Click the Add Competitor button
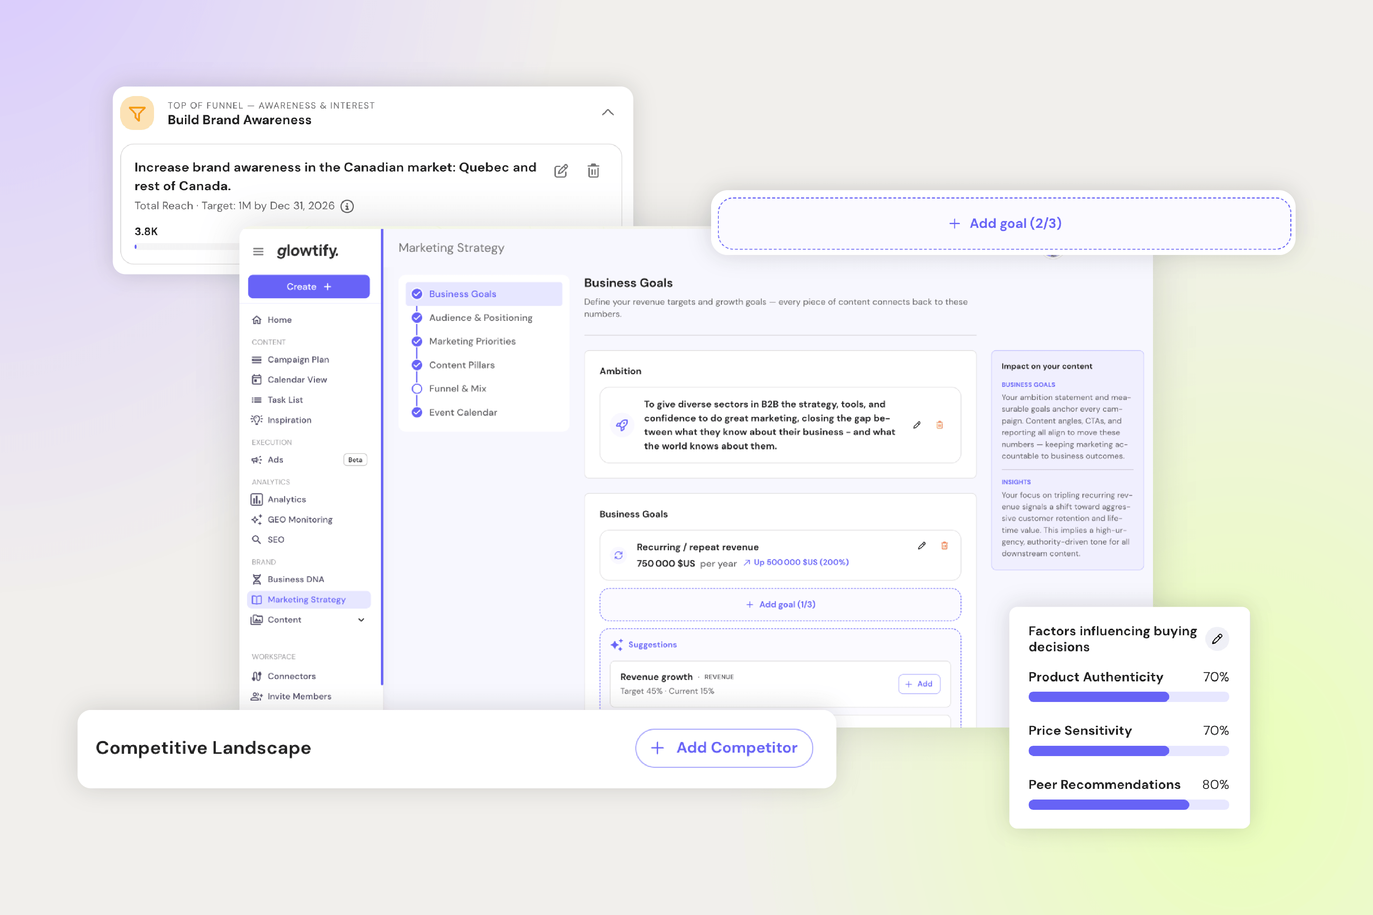 click(724, 748)
